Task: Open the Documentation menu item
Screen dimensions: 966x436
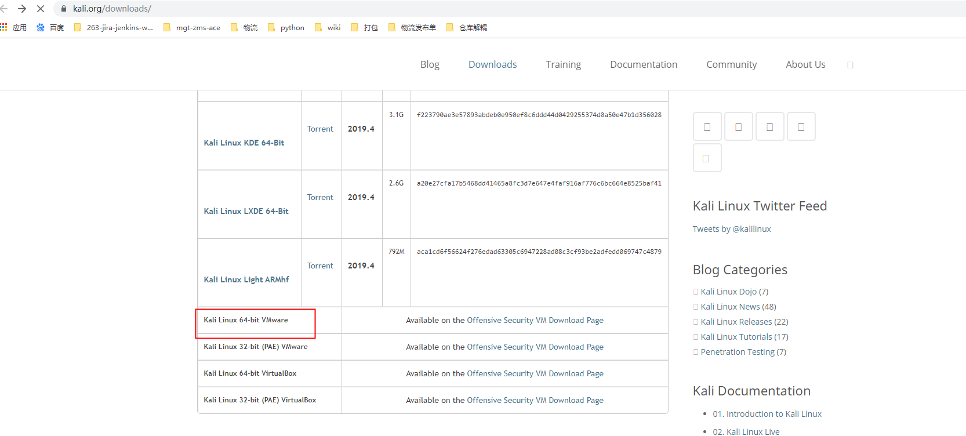Action: 644,64
